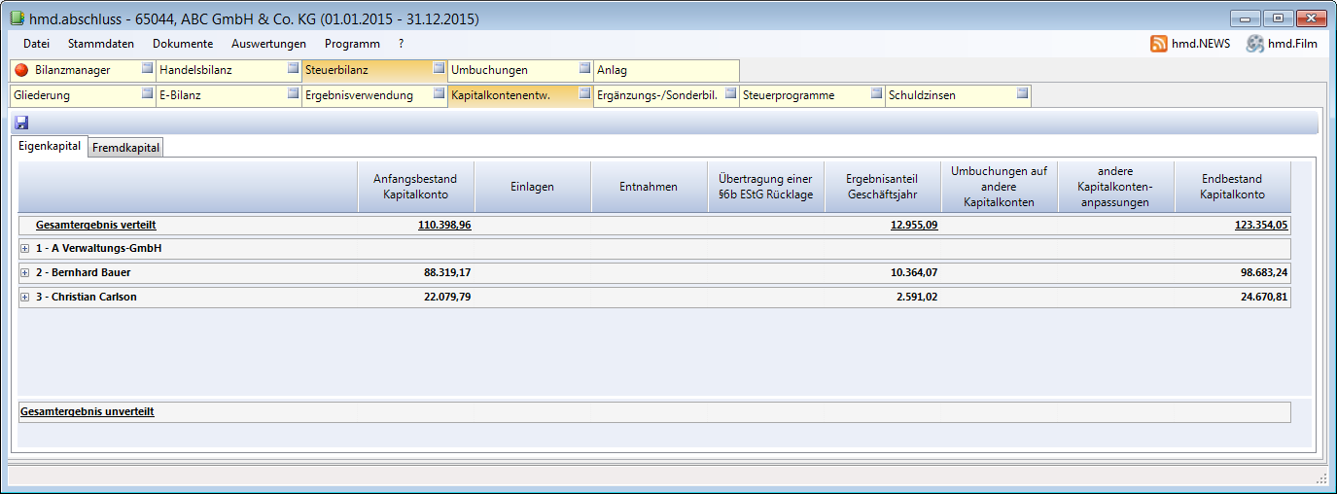1337x494 pixels.
Task: Click small square icon on Steuerbilanz tab
Action: click(439, 69)
